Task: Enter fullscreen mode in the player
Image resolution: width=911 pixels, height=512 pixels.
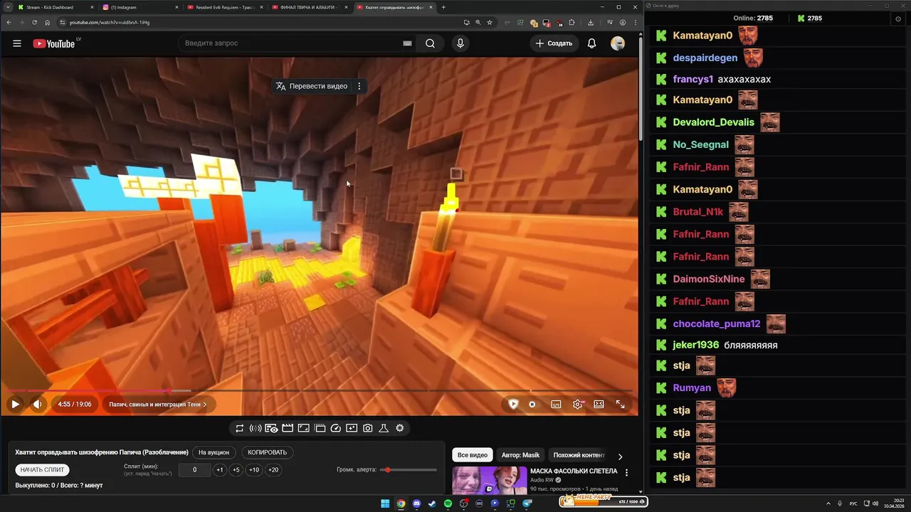Action: click(x=621, y=404)
